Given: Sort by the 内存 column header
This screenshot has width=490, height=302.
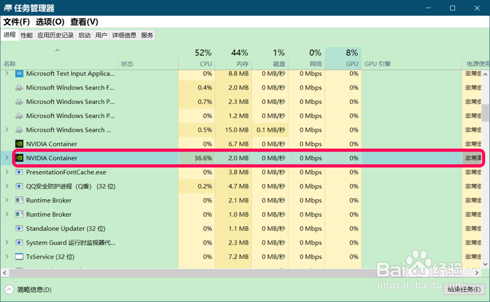Looking at the screenshot, I should pos(233,58).
